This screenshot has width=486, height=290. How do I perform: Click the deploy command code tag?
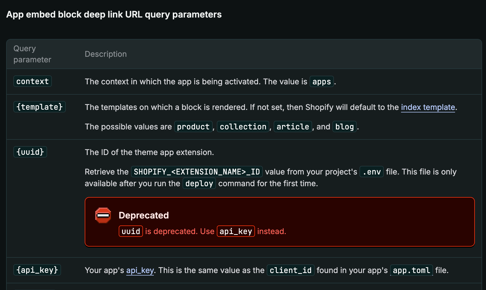click(199, 183)
